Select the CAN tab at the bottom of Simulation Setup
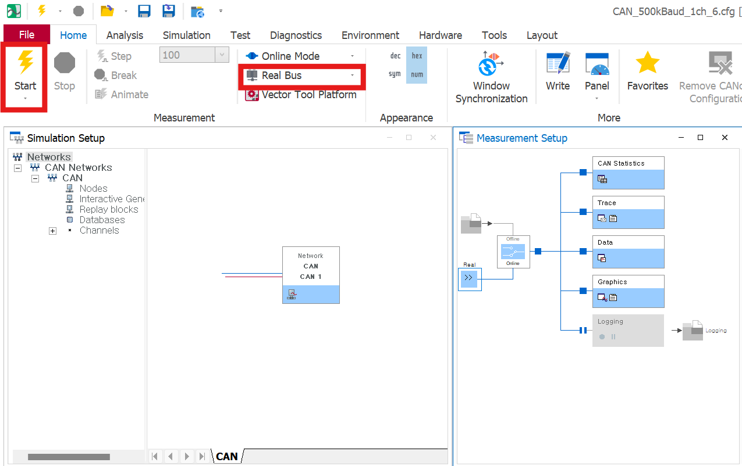Image resolution: width=742 pixels, height=466 pixels. click(227, 457)
